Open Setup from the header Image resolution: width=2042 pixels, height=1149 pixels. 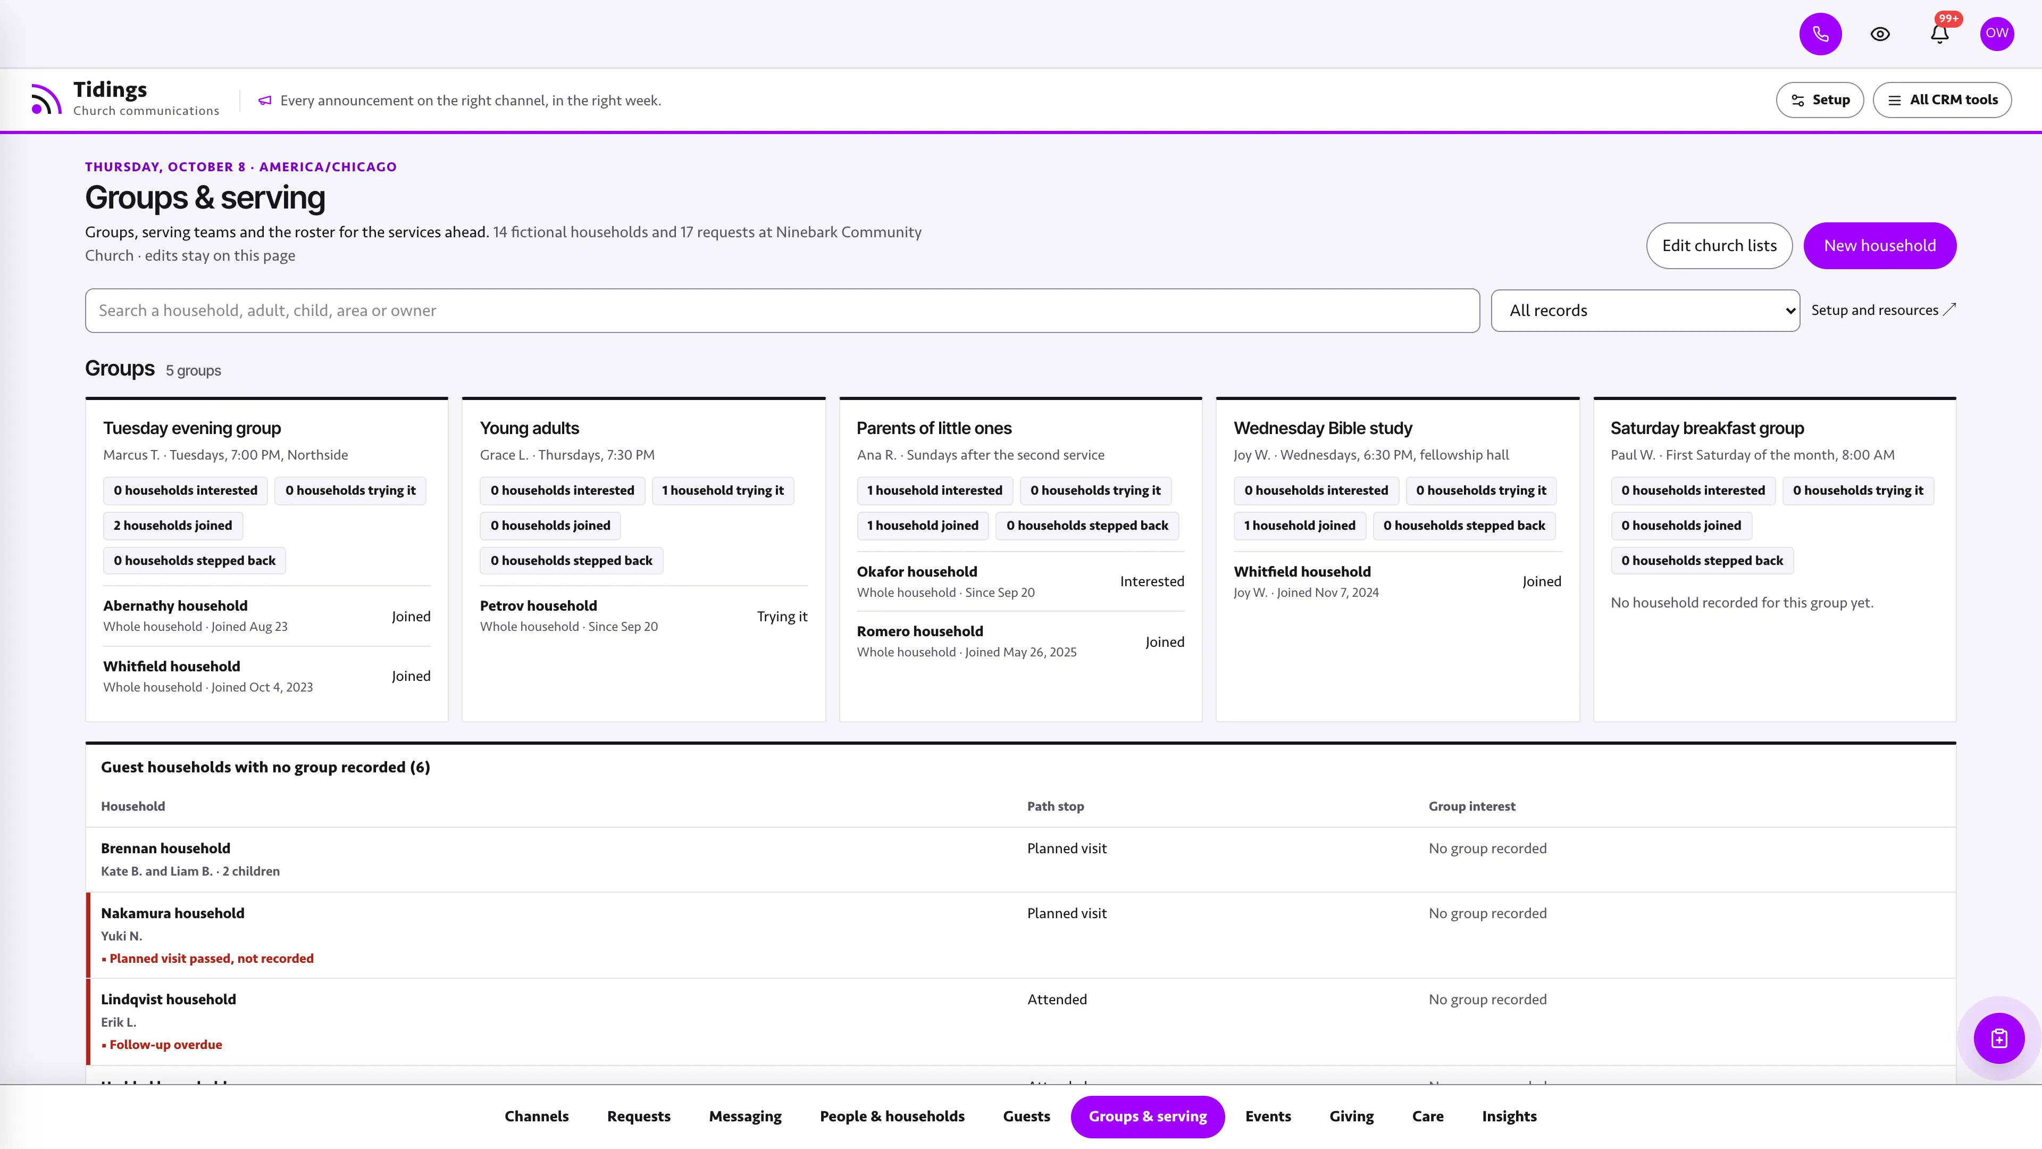tap(1819, 100)
